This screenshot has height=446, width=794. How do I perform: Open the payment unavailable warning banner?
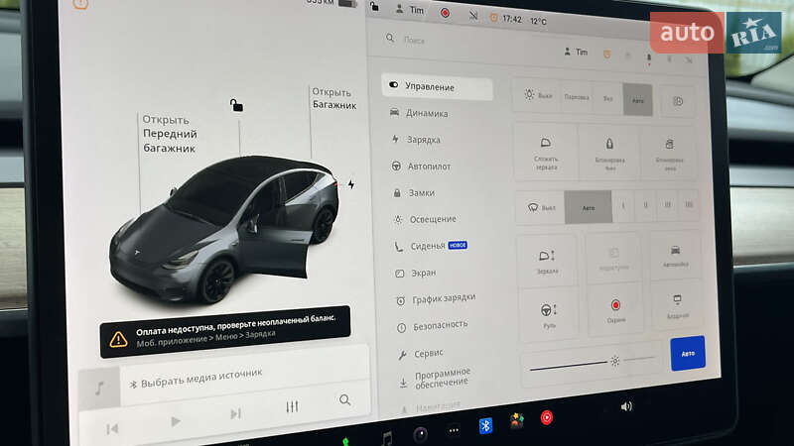click(x=225, y=332)
